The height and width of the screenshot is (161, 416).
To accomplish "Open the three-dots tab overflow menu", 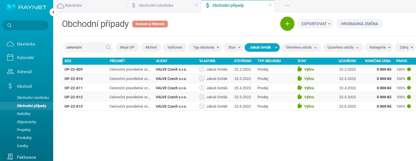I will click(287, 5).
